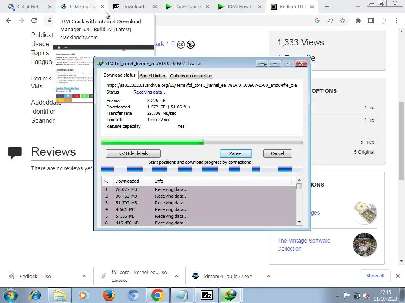Select connection row 3 with 51.702 MB
405x303 pixels.
click(x=199, y=203)
